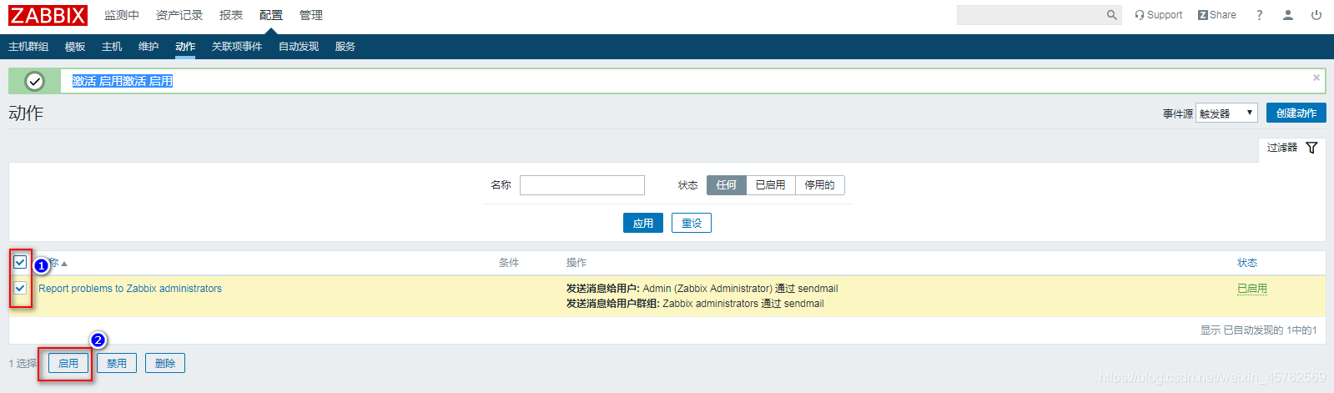
Task: Open the 监测中 menu
Action: (122, 15)
